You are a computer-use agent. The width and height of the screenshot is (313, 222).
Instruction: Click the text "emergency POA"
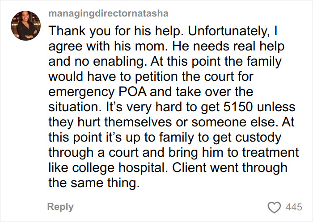tap(92, 92)
